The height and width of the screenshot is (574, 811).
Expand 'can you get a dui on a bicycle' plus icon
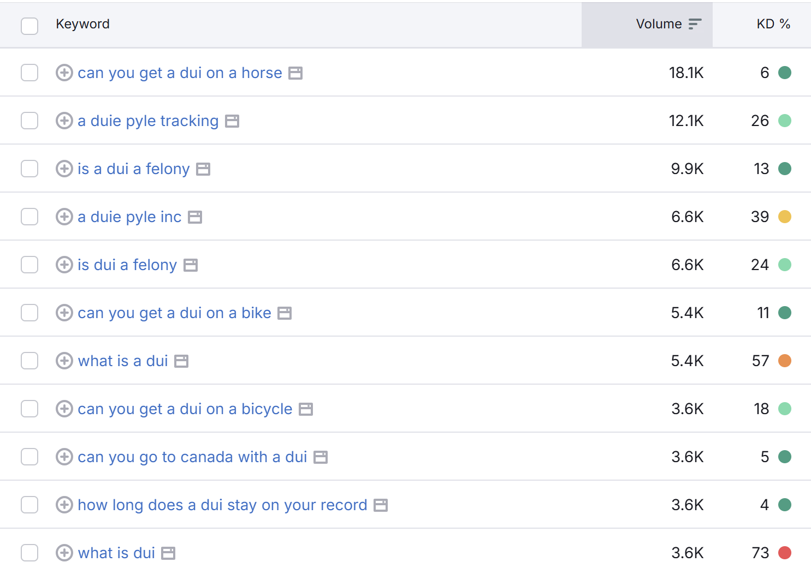[64, 409]
